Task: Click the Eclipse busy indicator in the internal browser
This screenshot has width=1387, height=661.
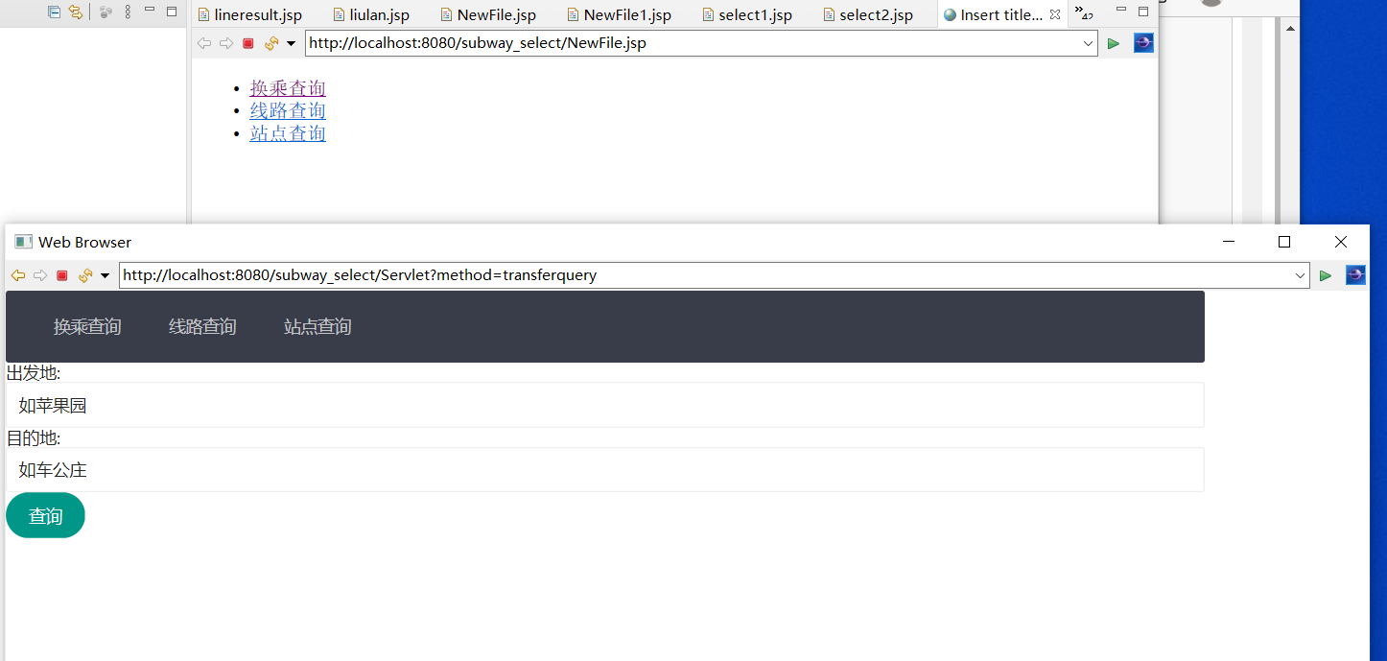Action: pos(1143,43)
